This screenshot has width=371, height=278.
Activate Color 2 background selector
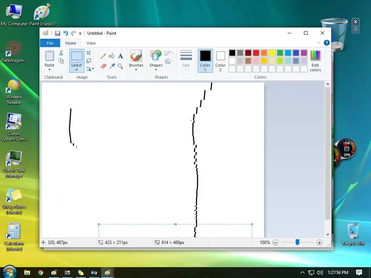coord(220,61)
